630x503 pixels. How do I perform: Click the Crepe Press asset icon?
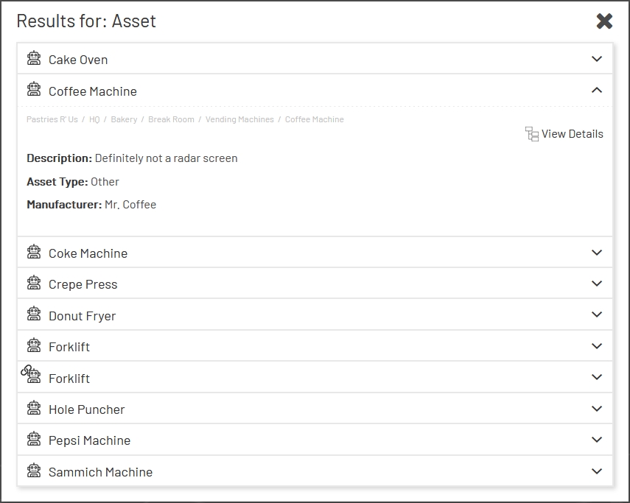[34, 284]
